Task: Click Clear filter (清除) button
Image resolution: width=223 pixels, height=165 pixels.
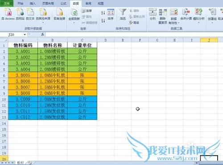Action: (134, 11)
